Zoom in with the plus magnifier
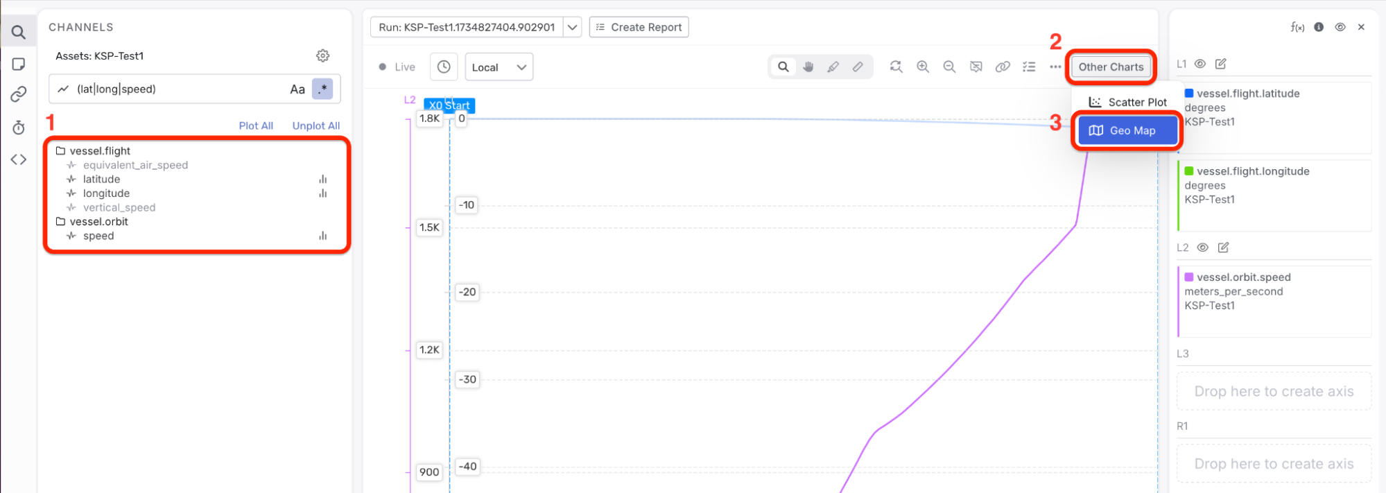 923,67
